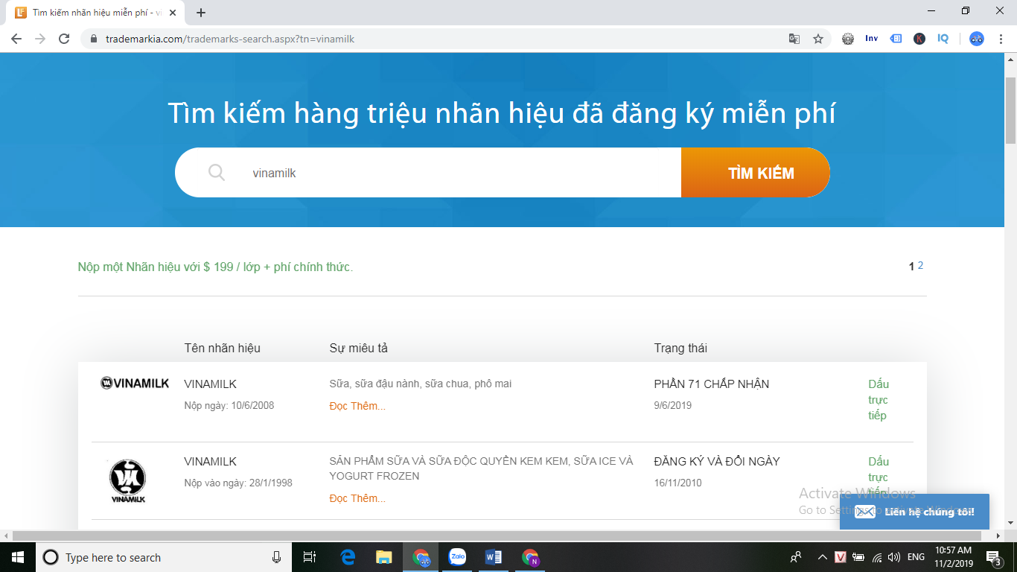Click the Sự miêu tả column header
The width and height of the screenshot is (1017, 572).
pyautogui.click(x=359, y=348)
